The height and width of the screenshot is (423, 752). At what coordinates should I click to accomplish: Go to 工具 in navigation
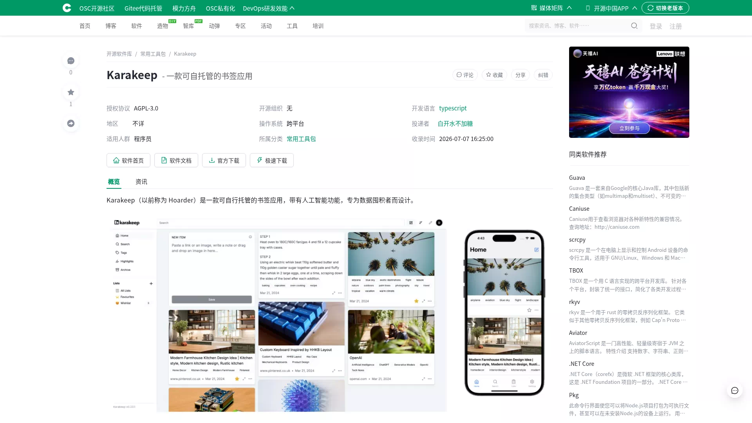292,26
